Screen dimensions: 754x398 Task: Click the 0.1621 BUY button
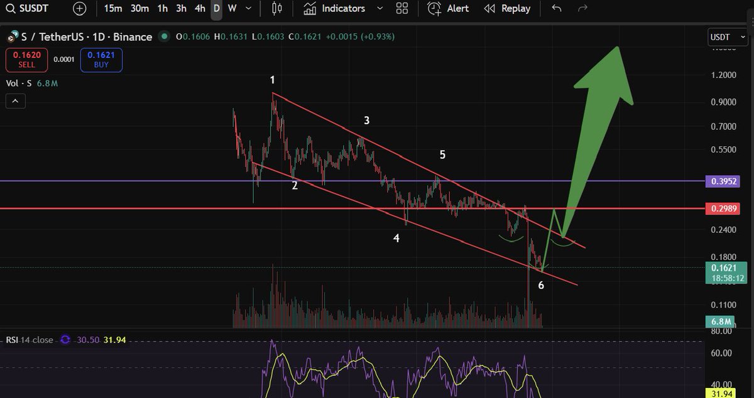(101, 60)
